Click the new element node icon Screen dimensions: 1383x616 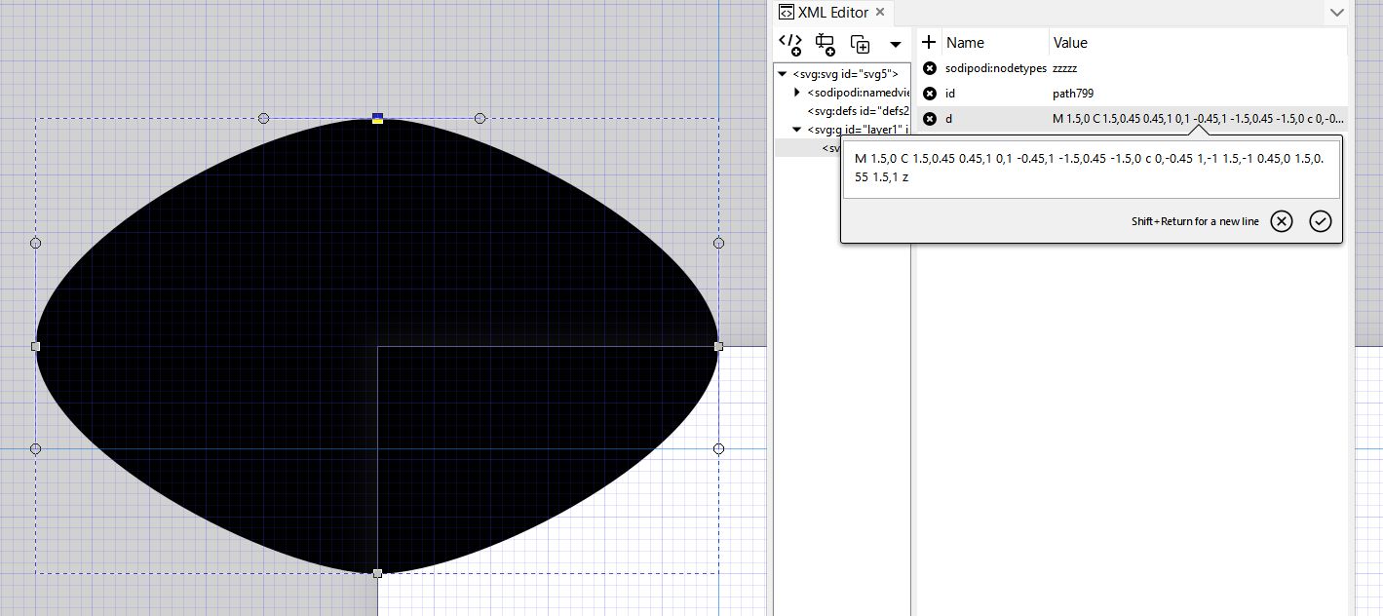(x=789, y=44)
